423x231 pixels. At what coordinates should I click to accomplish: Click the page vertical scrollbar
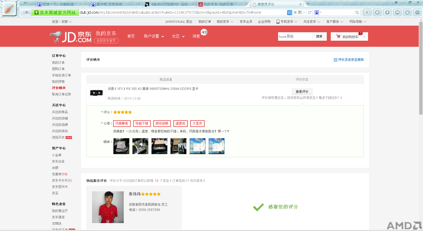click(421, 68)
